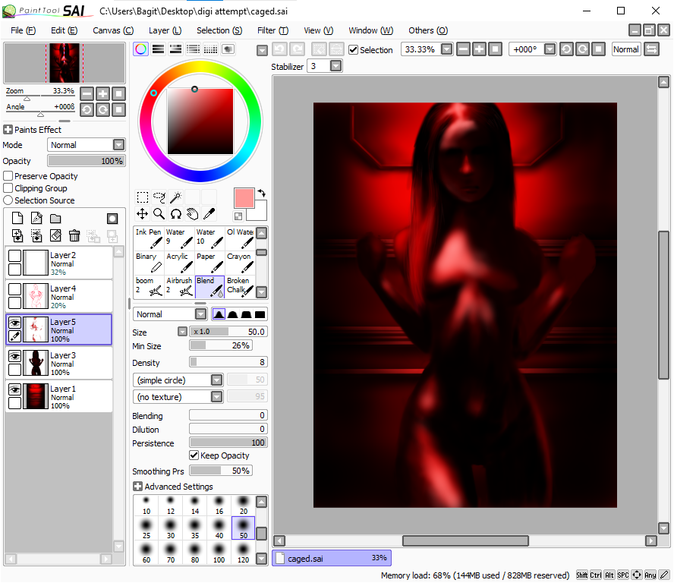
Task: Select the Acrylic brush
Action: pyautogui.click(x=179, y=263)
